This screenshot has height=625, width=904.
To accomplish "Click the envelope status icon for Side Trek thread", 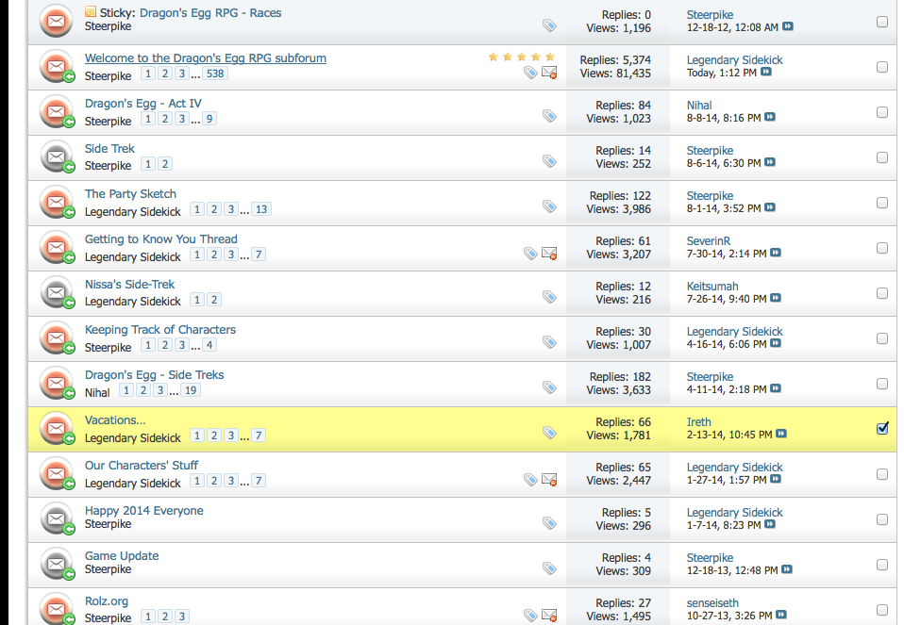I will (x=56, y=156).
